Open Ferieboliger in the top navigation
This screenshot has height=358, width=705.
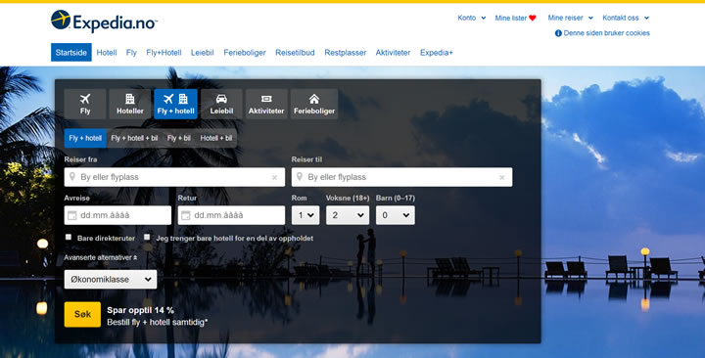coord(245,53)
